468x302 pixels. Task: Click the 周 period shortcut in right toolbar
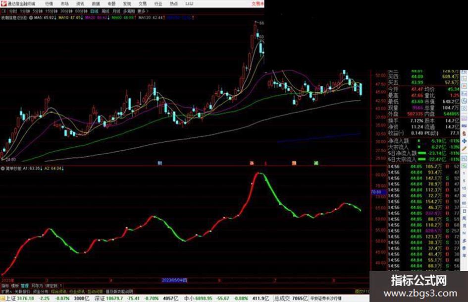[464, 219]
